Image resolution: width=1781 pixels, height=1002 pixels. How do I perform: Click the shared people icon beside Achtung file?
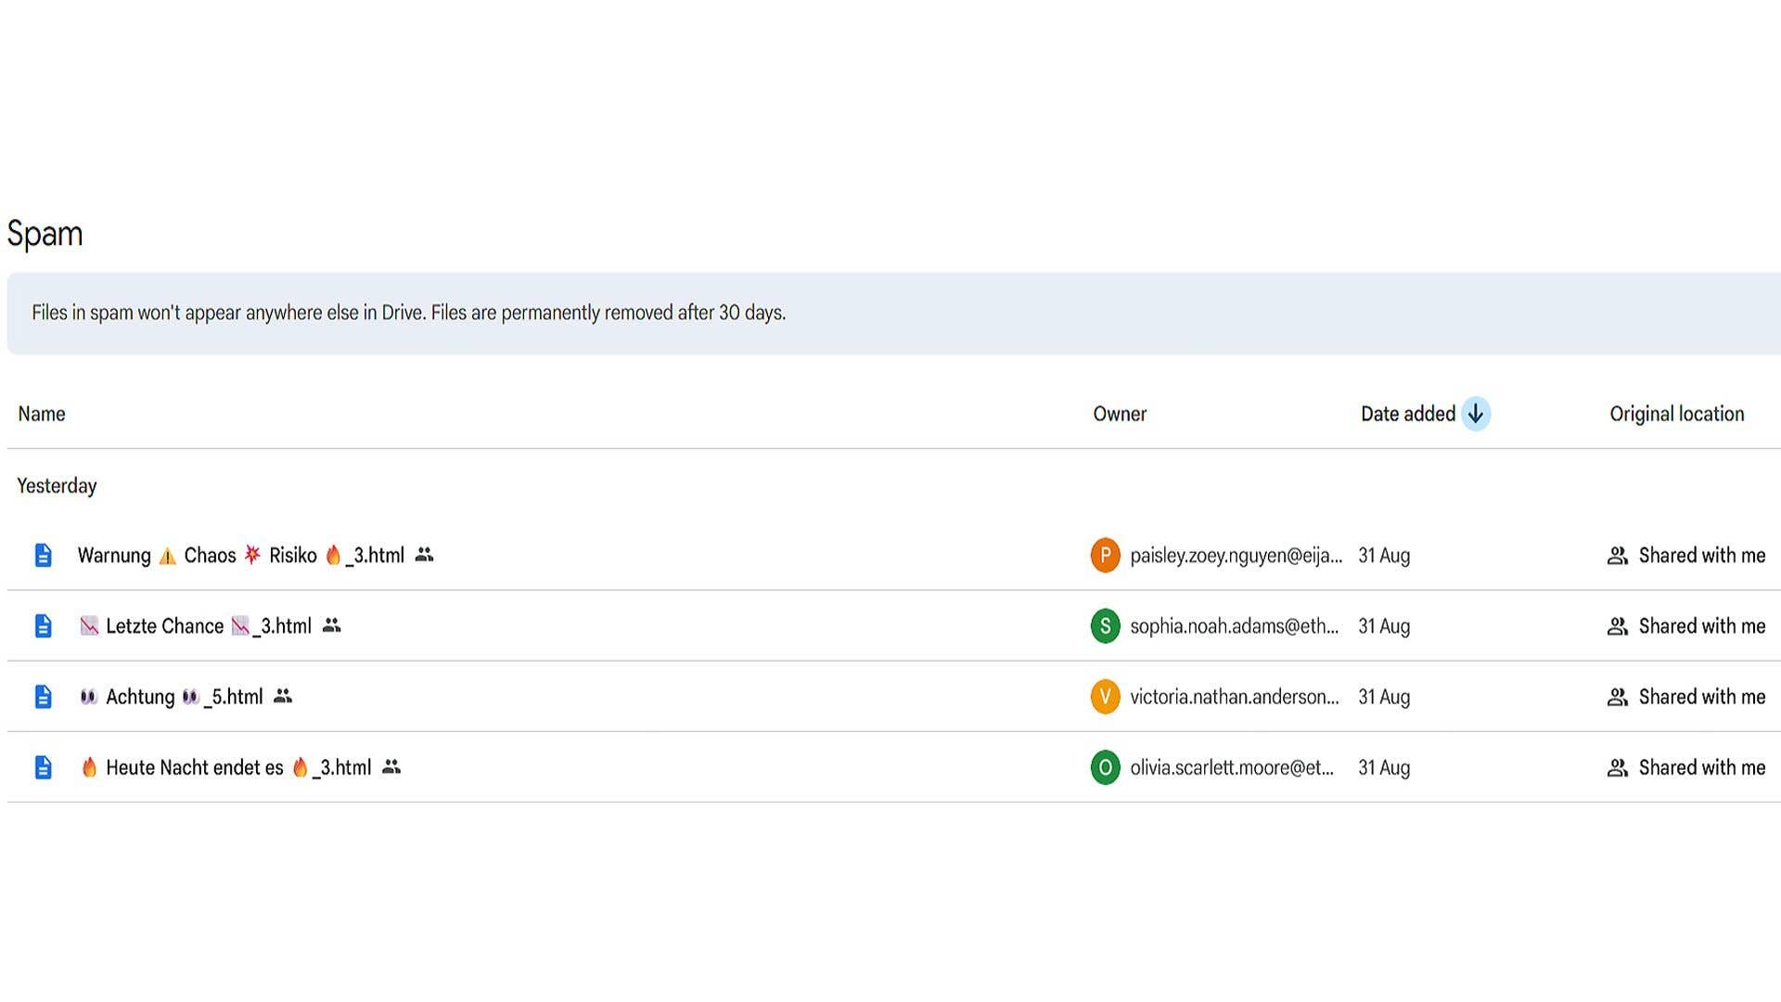[284, 697]
